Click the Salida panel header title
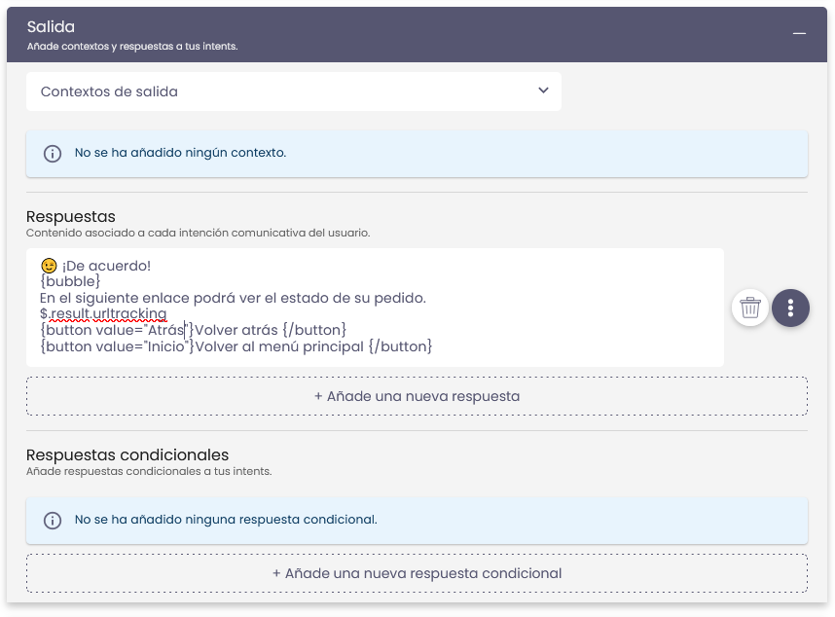 pyautogui.click(x=51, y=27)
